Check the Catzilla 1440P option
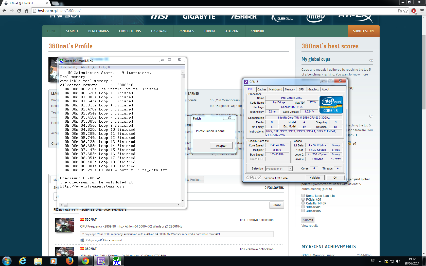Screen dimensions: 426x266 (x=303, y=203)
